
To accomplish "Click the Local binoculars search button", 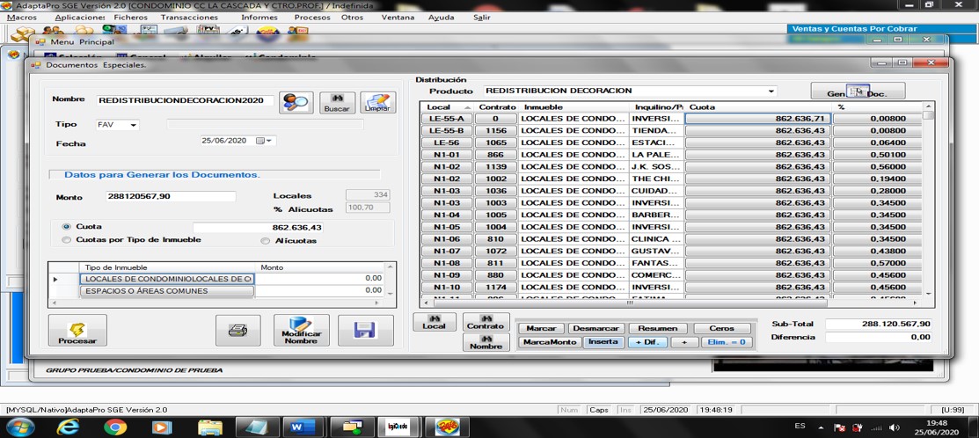I will [434, 322].
